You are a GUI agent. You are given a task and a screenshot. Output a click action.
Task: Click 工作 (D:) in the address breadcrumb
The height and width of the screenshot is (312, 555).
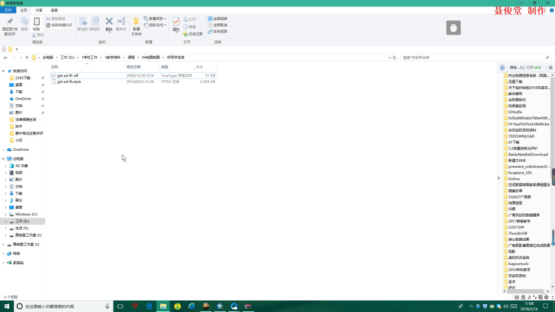(x=67, y=57)
